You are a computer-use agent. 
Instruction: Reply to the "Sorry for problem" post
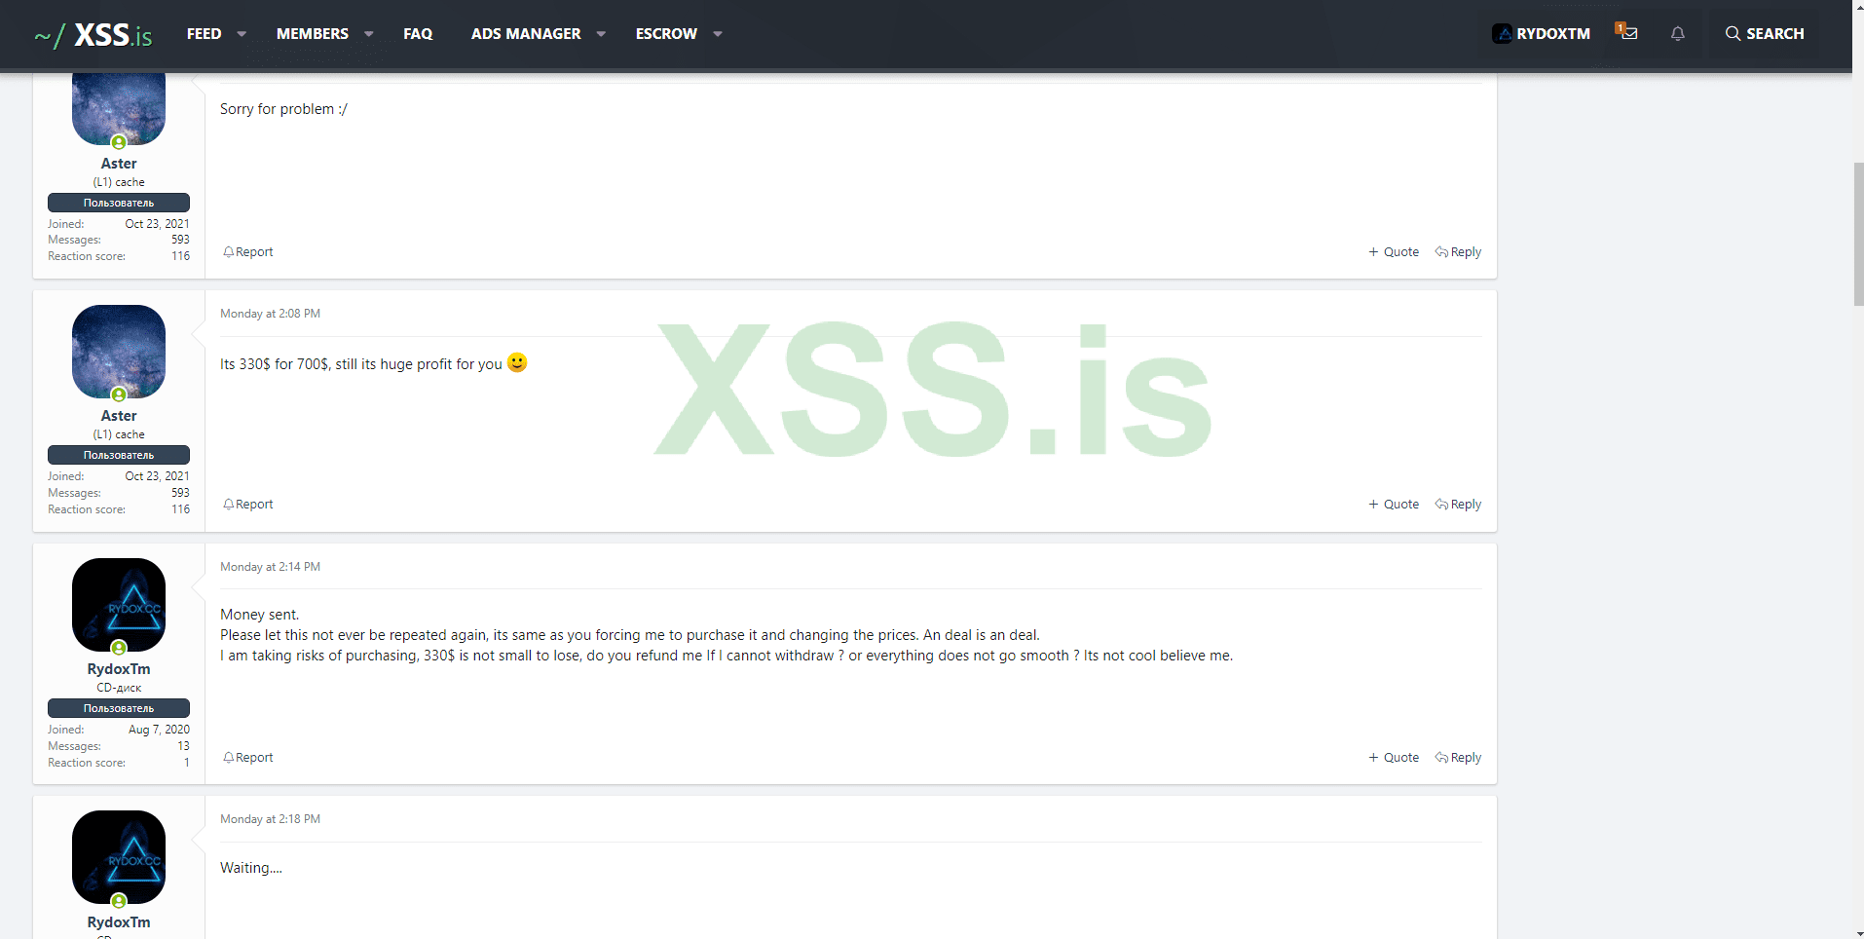[1458, 252]
